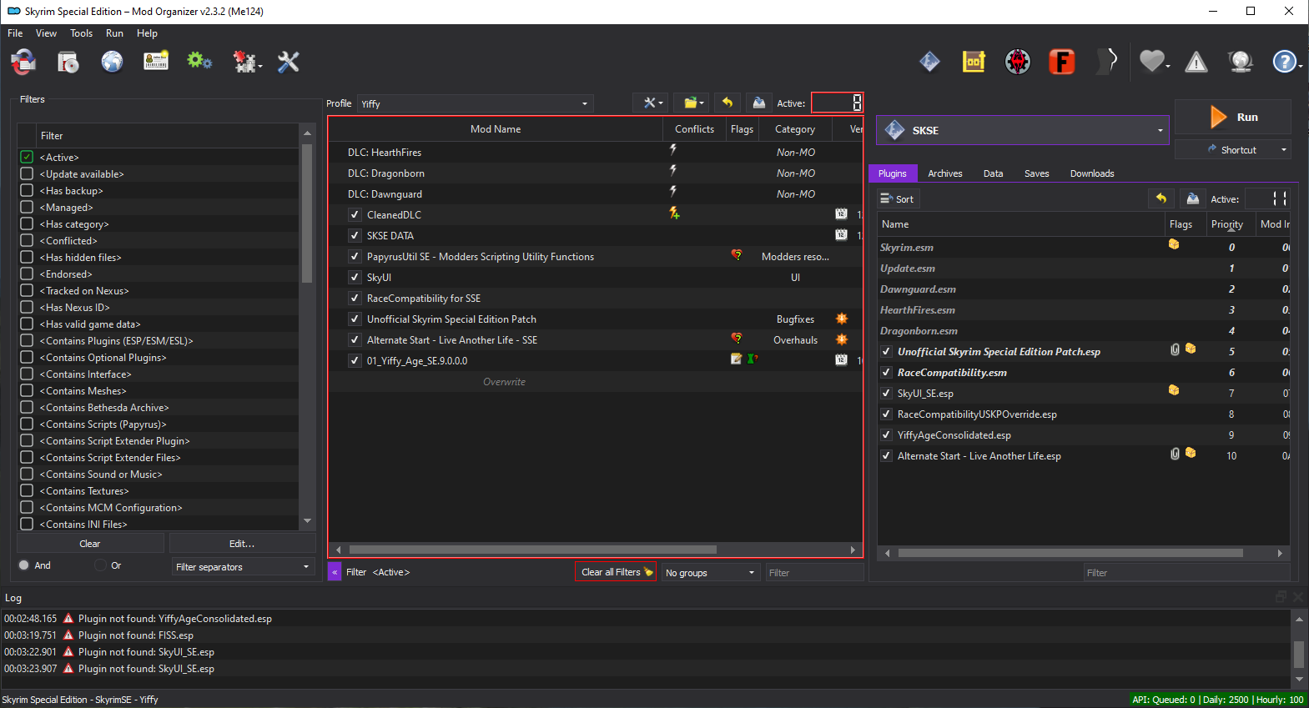Select the And radio button

[x=24, y=565]
